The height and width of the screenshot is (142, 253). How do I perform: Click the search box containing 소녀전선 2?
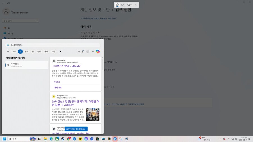click(x=53, y=45)
